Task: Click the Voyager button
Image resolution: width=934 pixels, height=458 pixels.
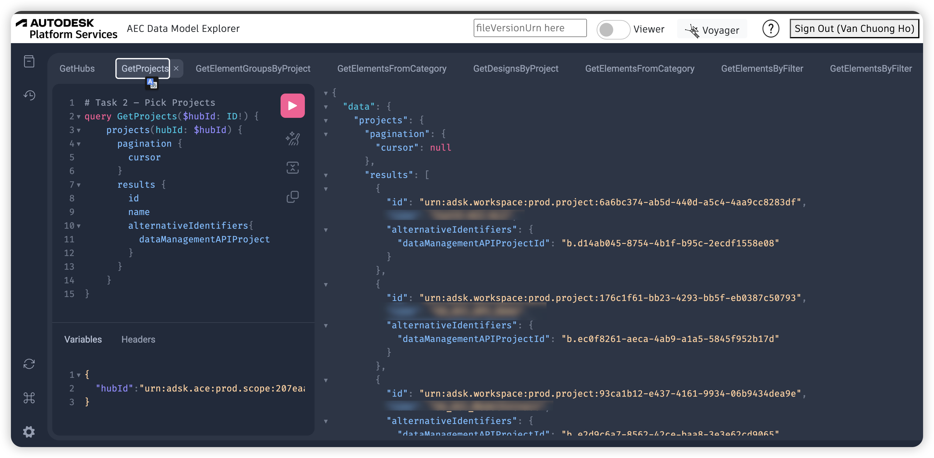Action: [712, 30]
